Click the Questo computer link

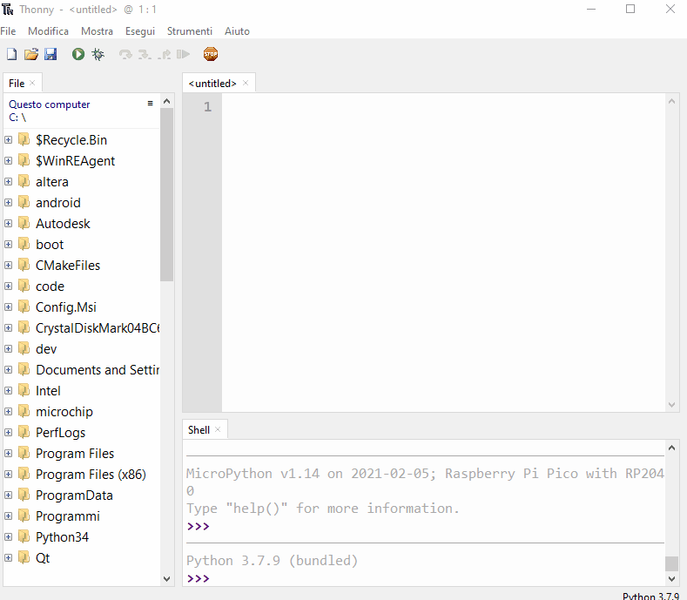[x=50, y=104]
